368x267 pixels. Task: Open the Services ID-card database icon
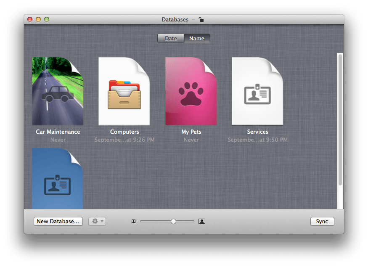[x=257, y=91]
